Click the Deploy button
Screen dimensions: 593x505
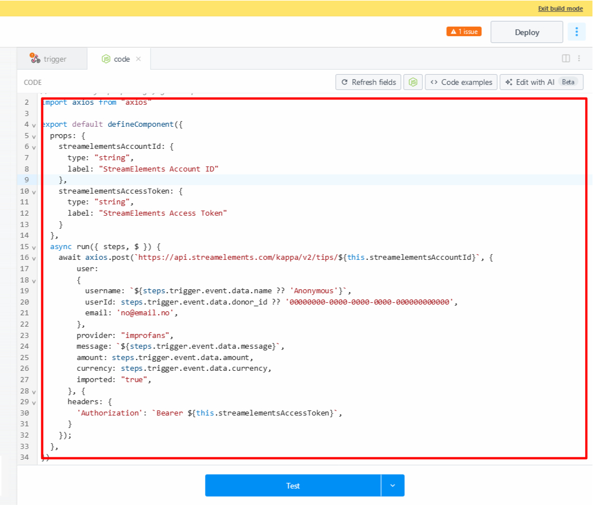[x=526, y=32]
